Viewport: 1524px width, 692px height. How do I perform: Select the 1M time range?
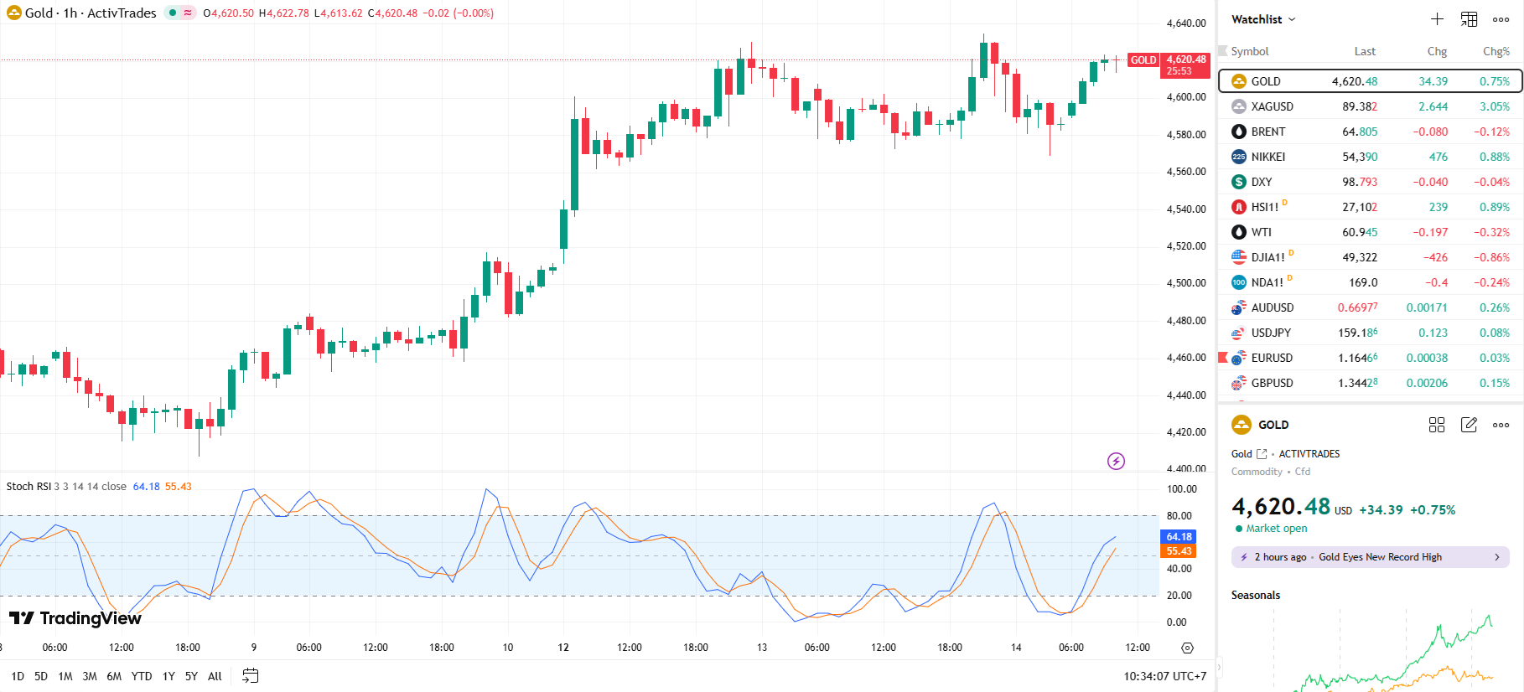coord(65,676)
